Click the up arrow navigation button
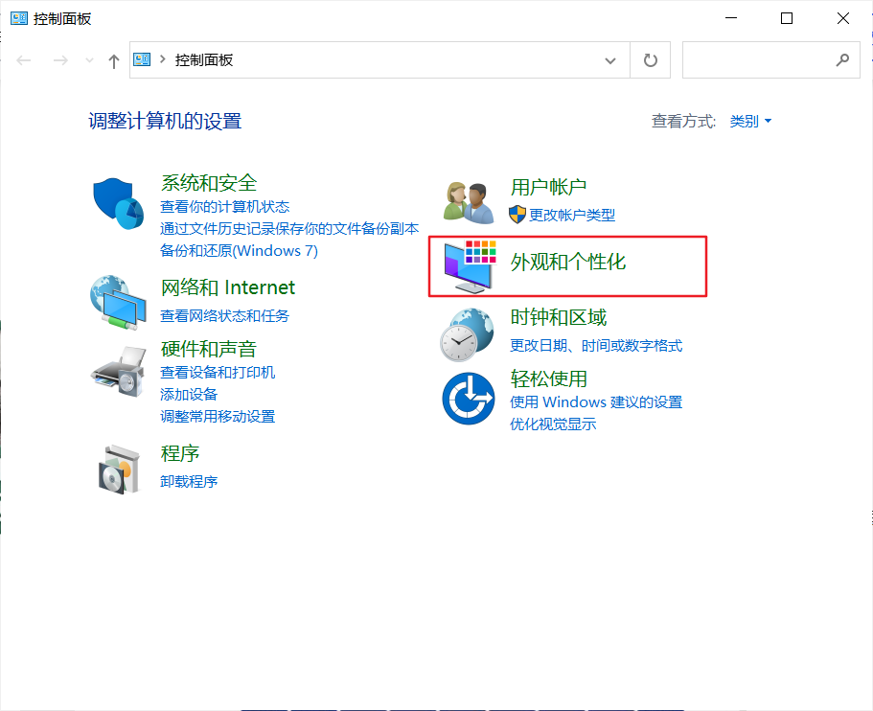The height and width of the screenshot is (711, 873). (x=114, y=60)
